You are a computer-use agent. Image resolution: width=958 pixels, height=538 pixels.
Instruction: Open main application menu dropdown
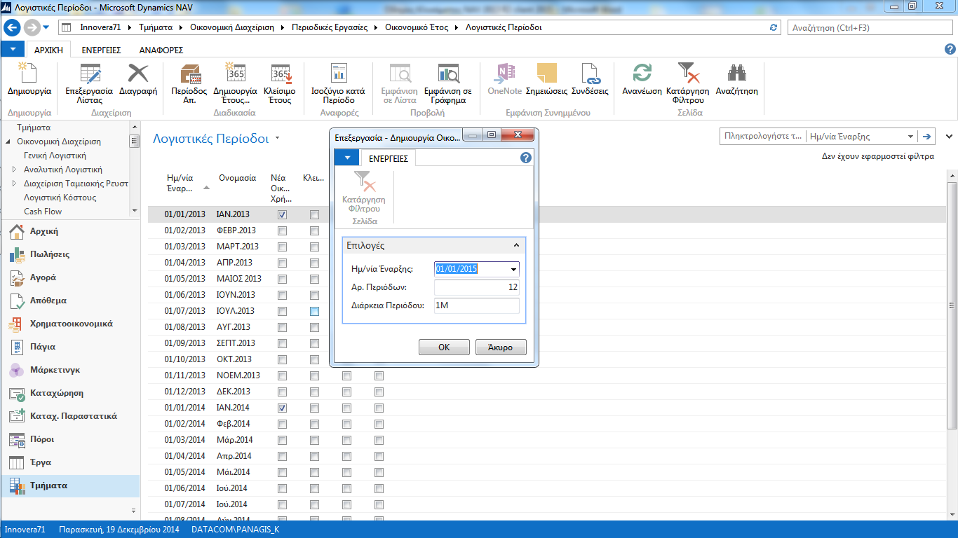tap(13, 50)
